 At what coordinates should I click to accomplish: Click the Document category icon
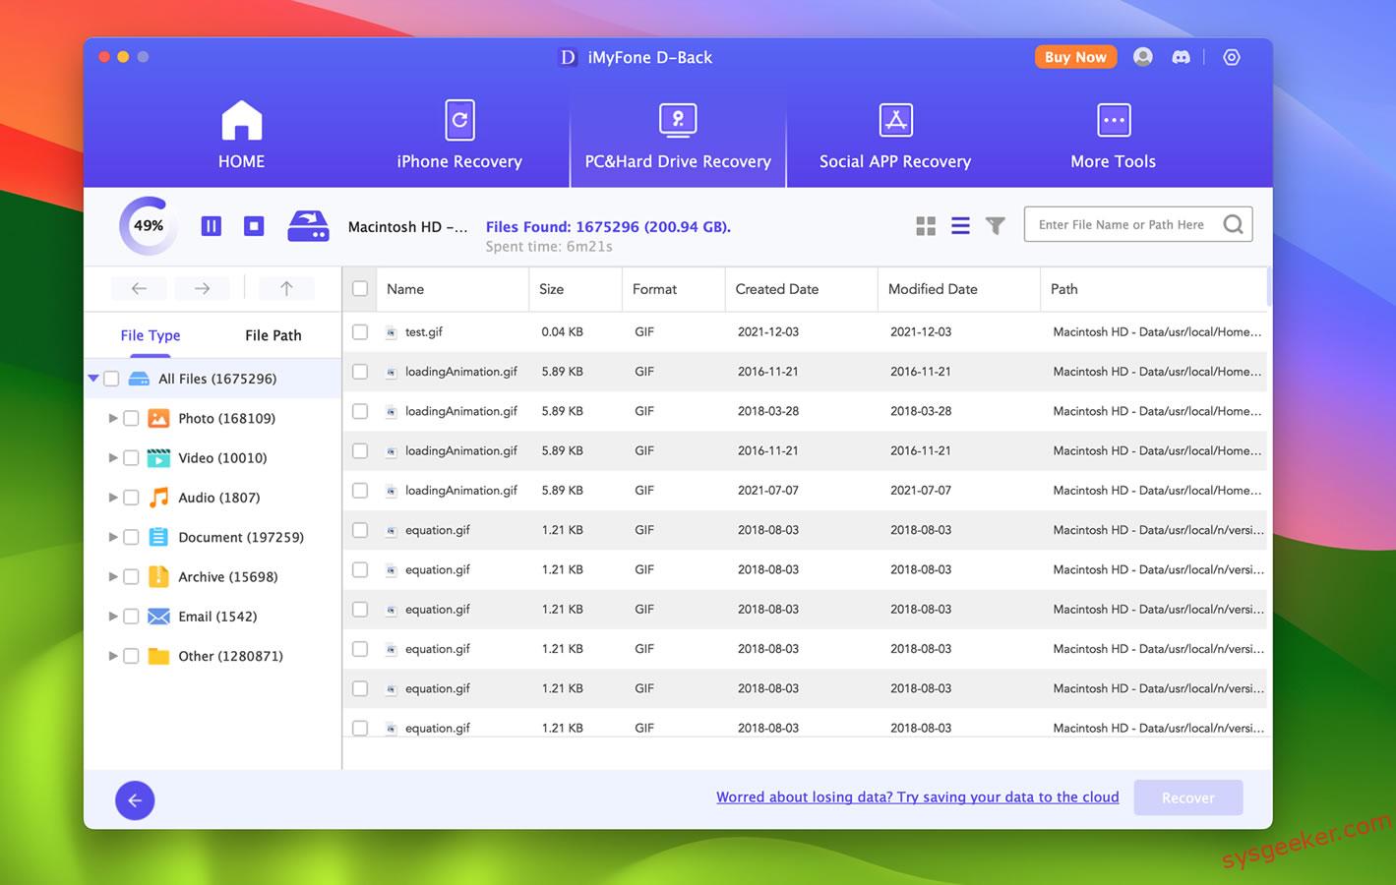[158, 537]
